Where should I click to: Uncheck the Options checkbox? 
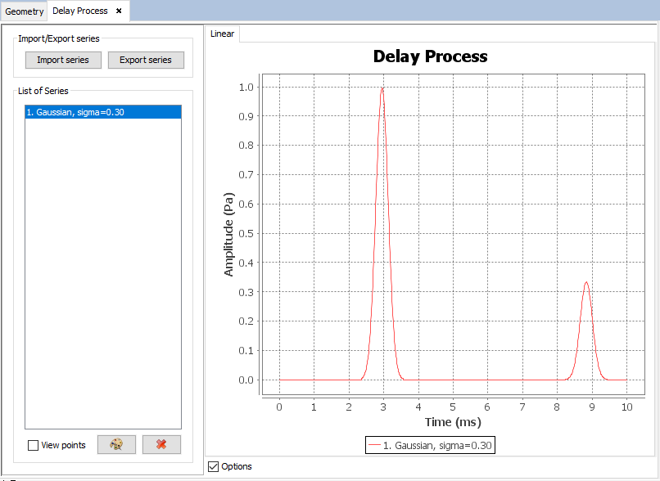(x=215, y=466)
